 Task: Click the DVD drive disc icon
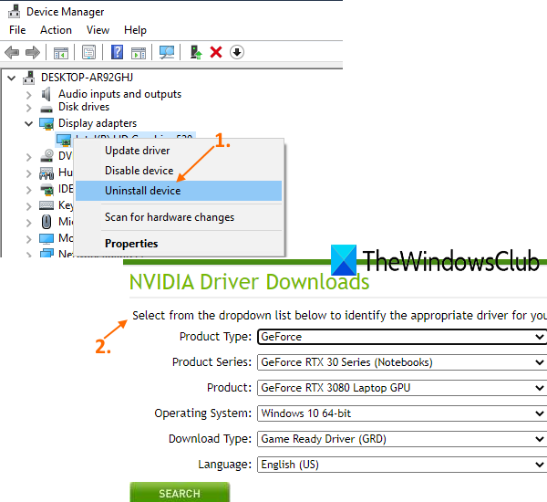(46, 156)
